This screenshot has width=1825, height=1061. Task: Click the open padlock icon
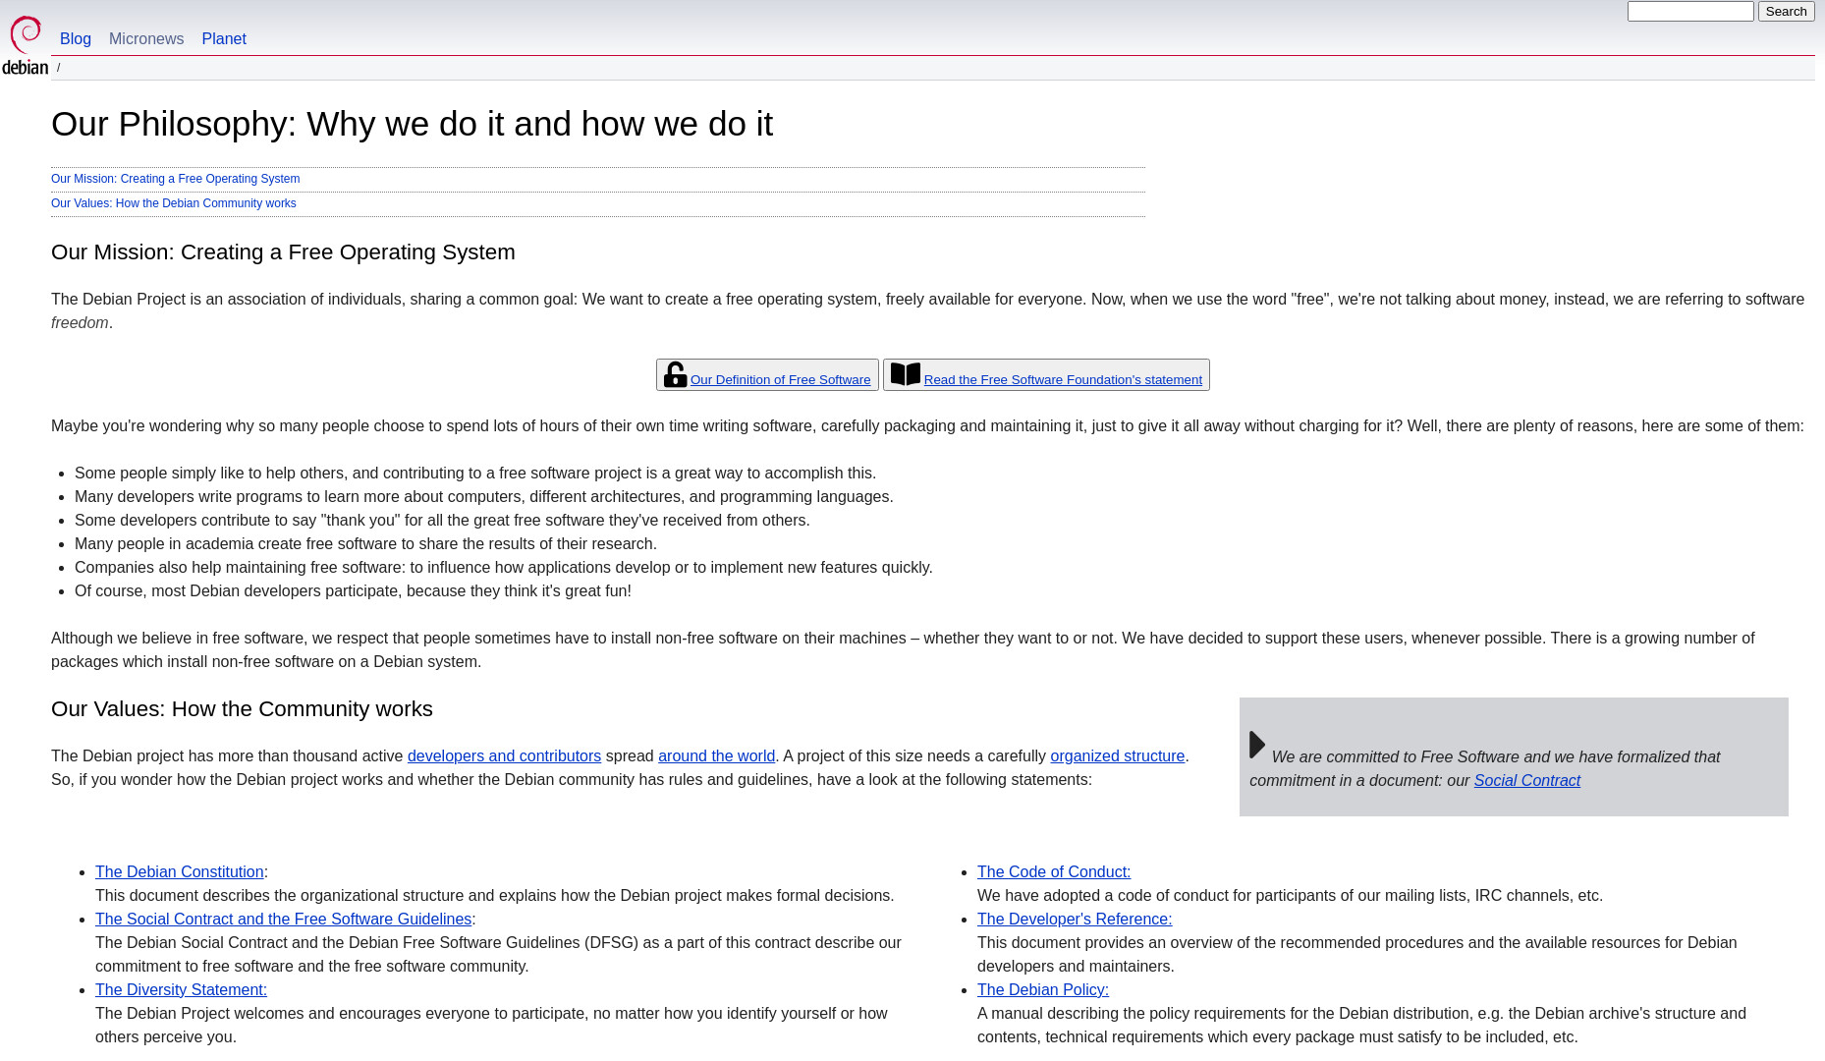pyautogui.click(x=675, y=374)
